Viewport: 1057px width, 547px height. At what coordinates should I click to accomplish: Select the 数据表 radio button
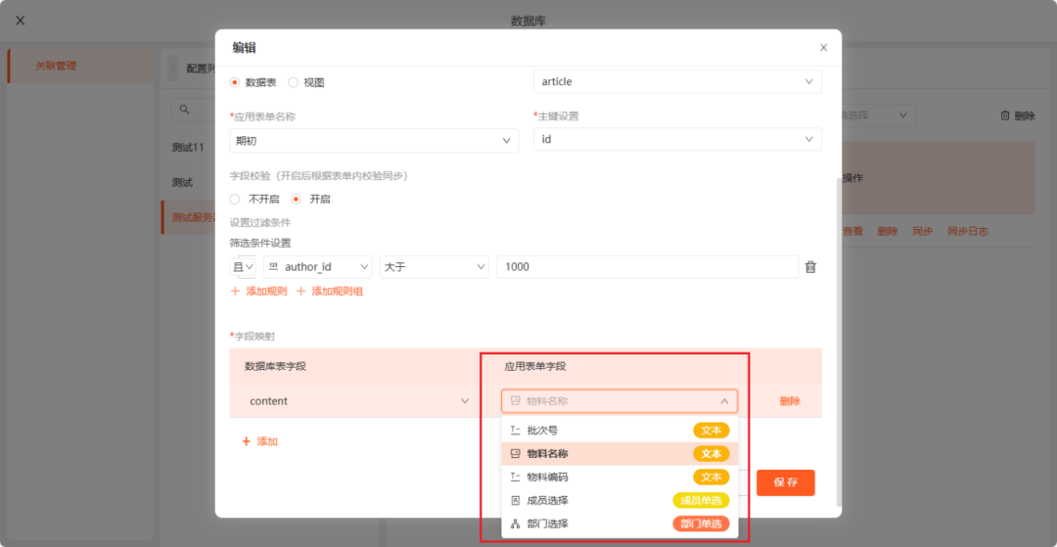tap(235, 82)
